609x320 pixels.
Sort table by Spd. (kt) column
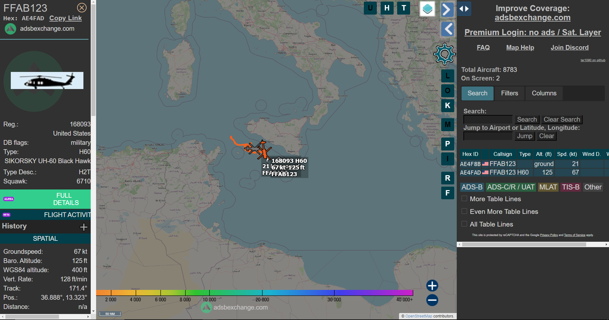coord(567,154)
